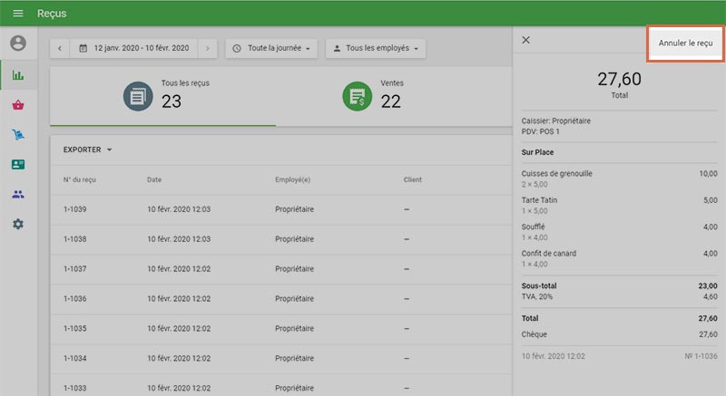Select receipt row 1-1039

click(x=272, y=209)
